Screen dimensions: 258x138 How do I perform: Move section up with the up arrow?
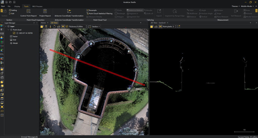point(46,26)
